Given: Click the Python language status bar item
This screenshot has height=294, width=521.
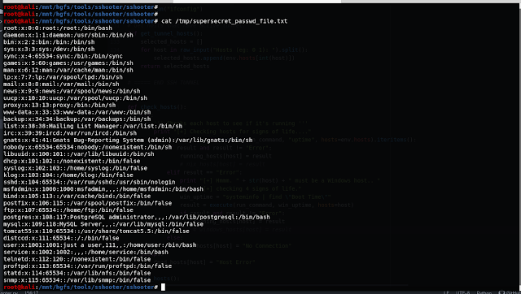Looking at the screenshot, I should (484, 292).
